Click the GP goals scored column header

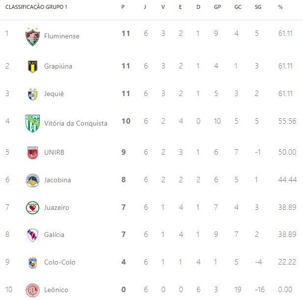pyautogui.click(x=218, y=7)
